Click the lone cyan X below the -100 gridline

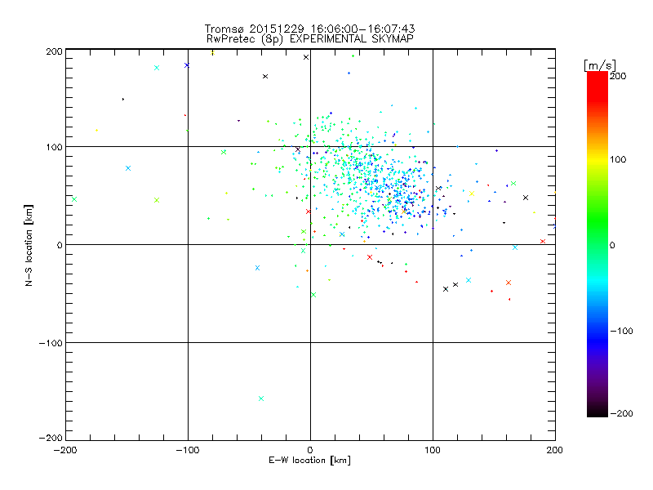[261, 399]
